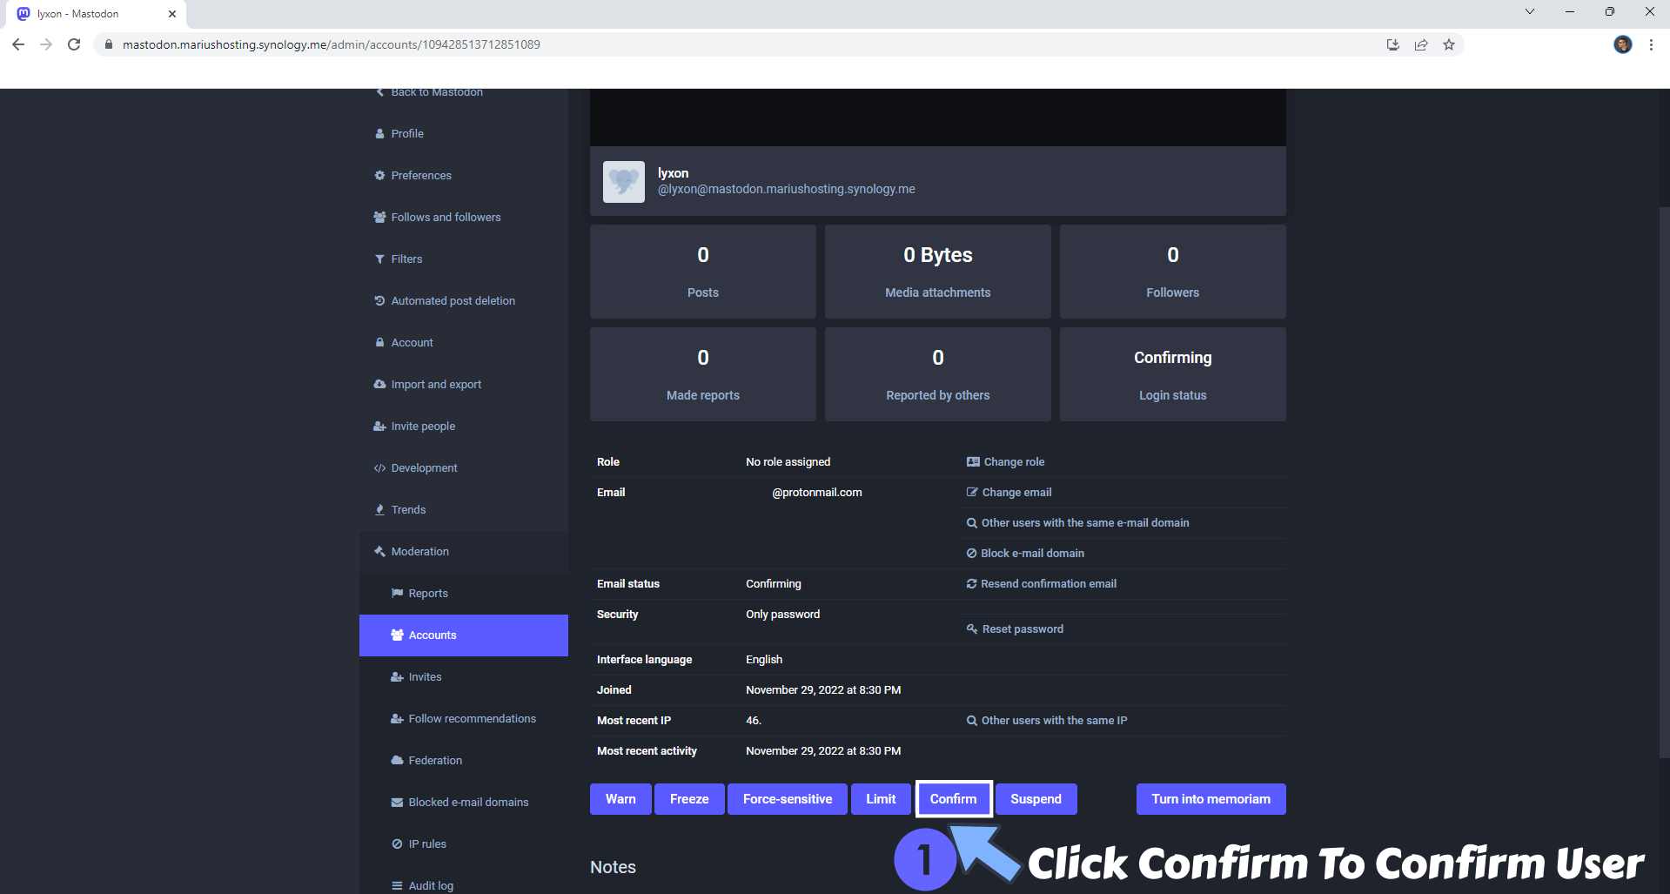Click the Account lock icon
Screen dimensions: 1670x894
click(379, 343)
